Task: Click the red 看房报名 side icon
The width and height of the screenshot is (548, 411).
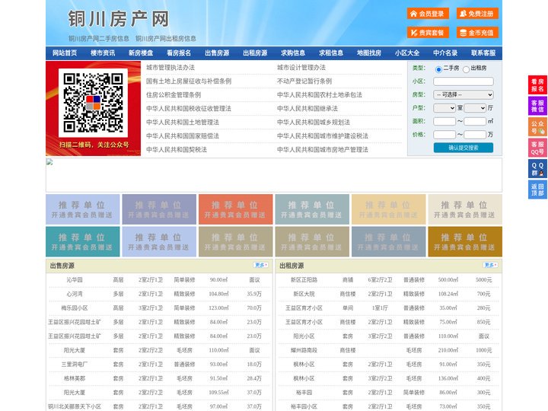Action: click(x=537, y=85)
